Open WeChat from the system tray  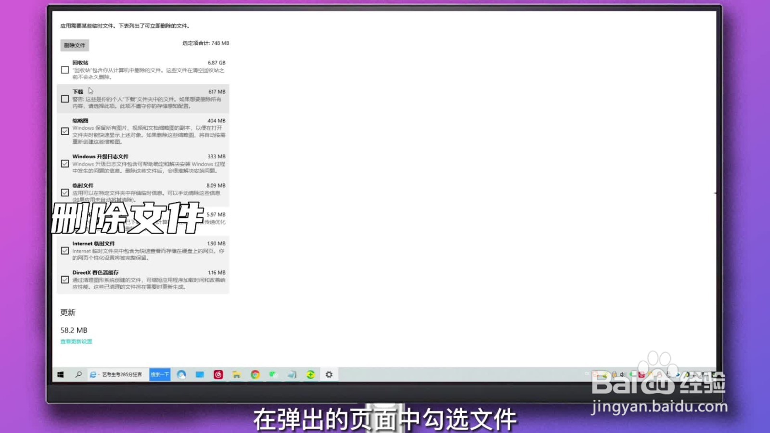pos(631,374)
